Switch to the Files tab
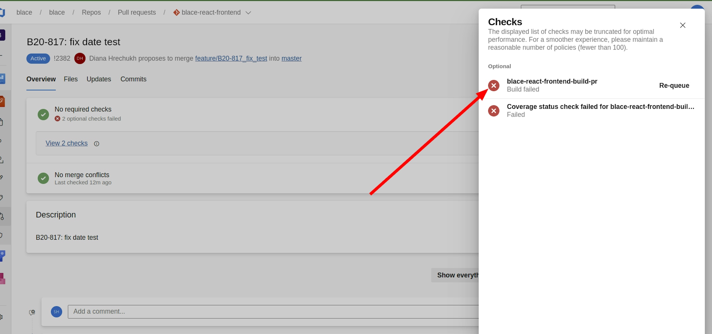Viewport: 712px width, 334px height. [71, 79]
